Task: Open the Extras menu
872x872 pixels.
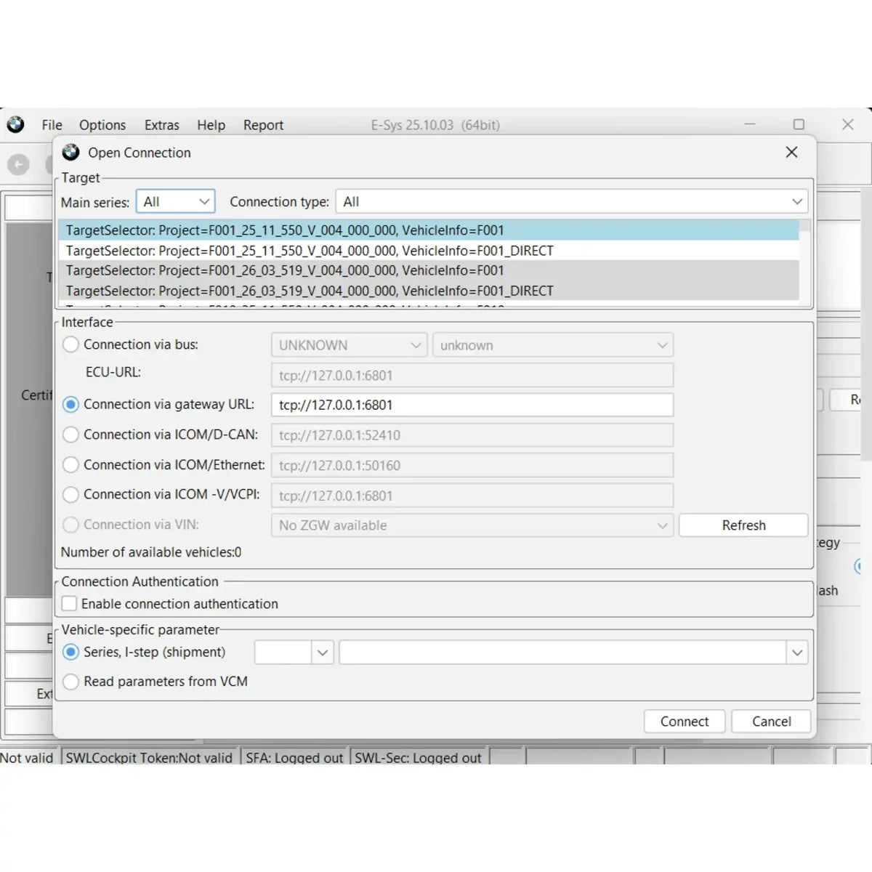Action: [x=161, y=125]
